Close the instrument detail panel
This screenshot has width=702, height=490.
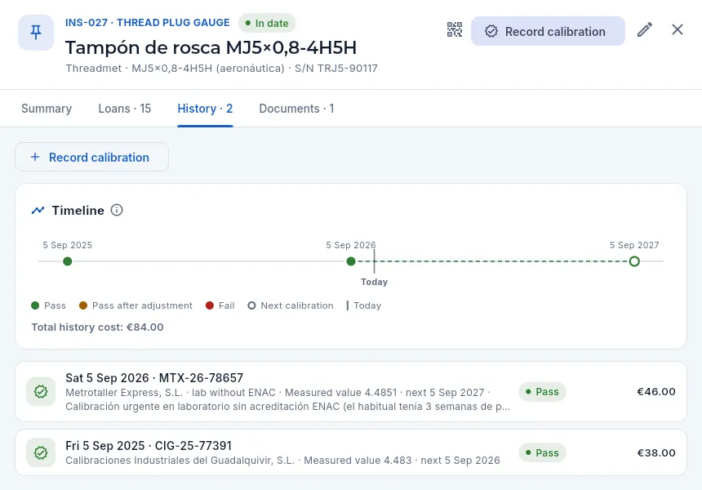pos(677,30)
